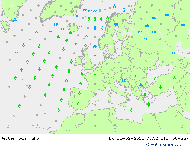Click the blue snow symbol over Romania

[x=138, y=76]
